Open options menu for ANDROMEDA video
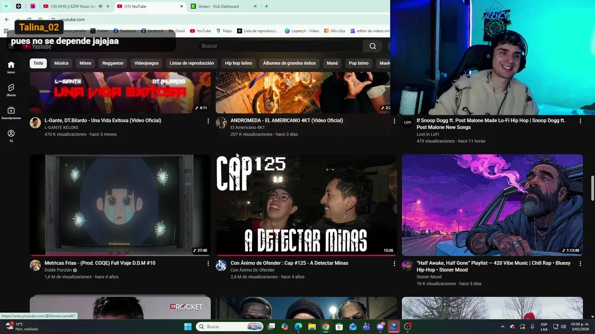This screenshot has height=334, width=595. pos(394,121)
